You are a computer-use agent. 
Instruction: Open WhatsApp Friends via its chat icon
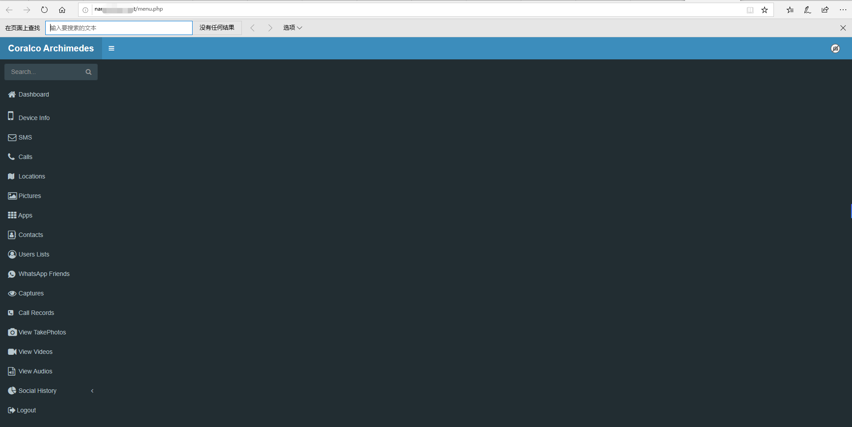(x=12, y=274)
